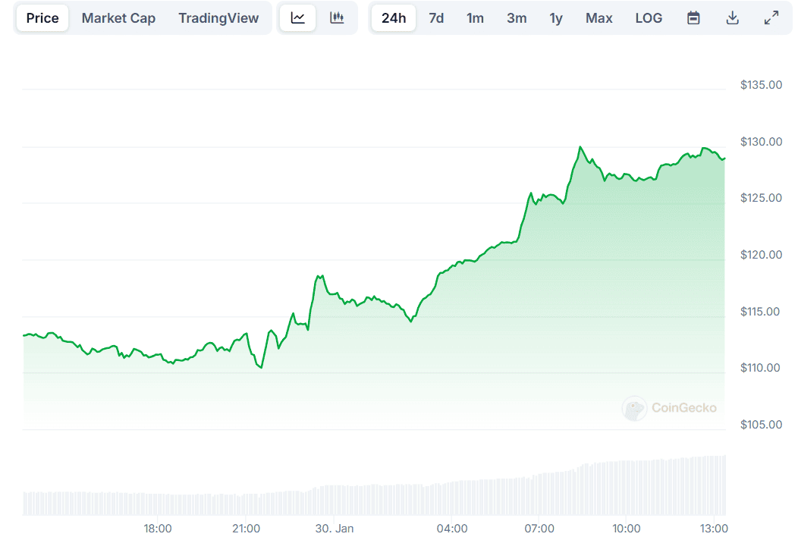Show the 1y time range
This screenshot has height=540, width=798.
click(556, 18)
